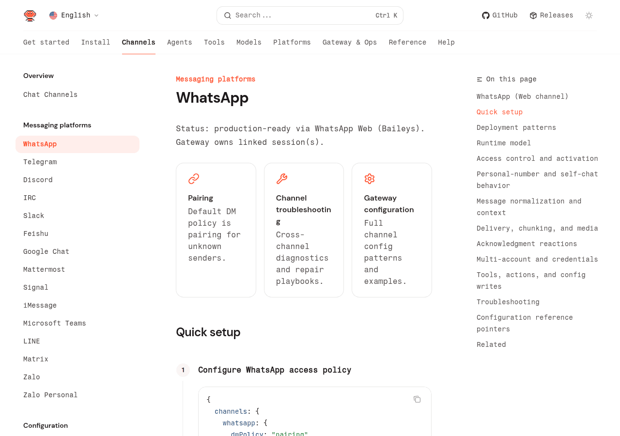The width and height of the screenshot is (620, 436).
Task: Click the Releases package icon
Action: click(x=533, y=14)
